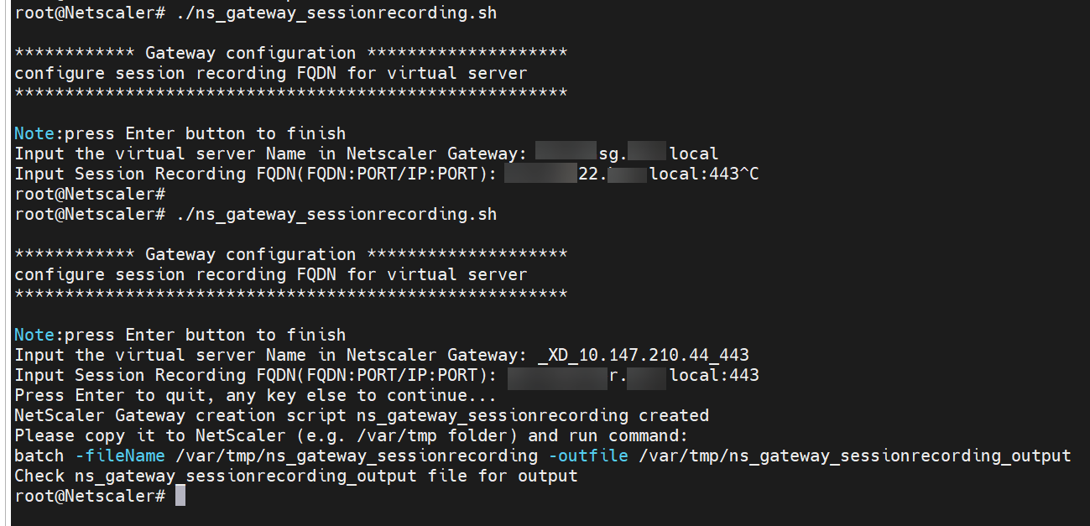Click the first "Gateway configuration" header
Screen dimensions: 1090x526
point(250,54)
